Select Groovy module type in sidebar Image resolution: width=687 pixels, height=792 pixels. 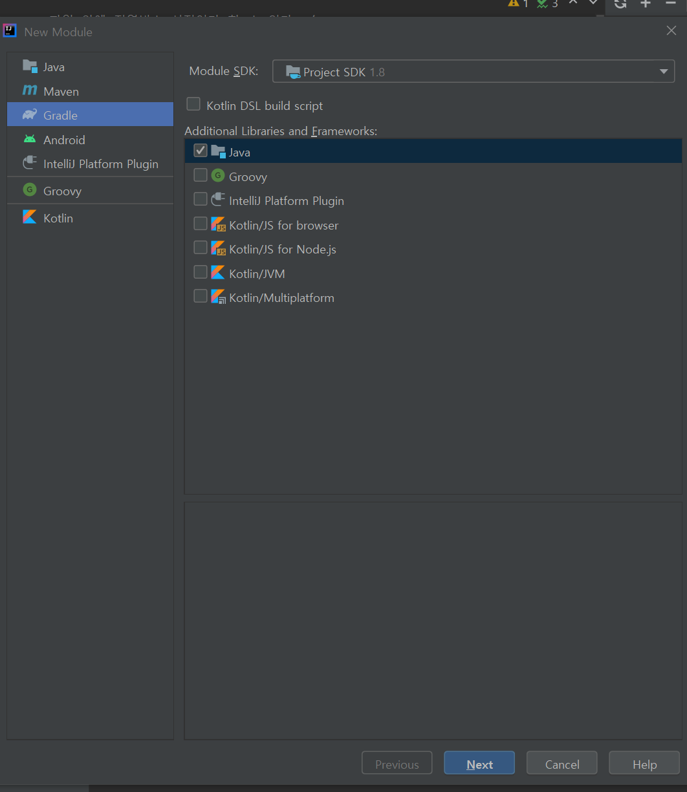(x=90, y=191)
